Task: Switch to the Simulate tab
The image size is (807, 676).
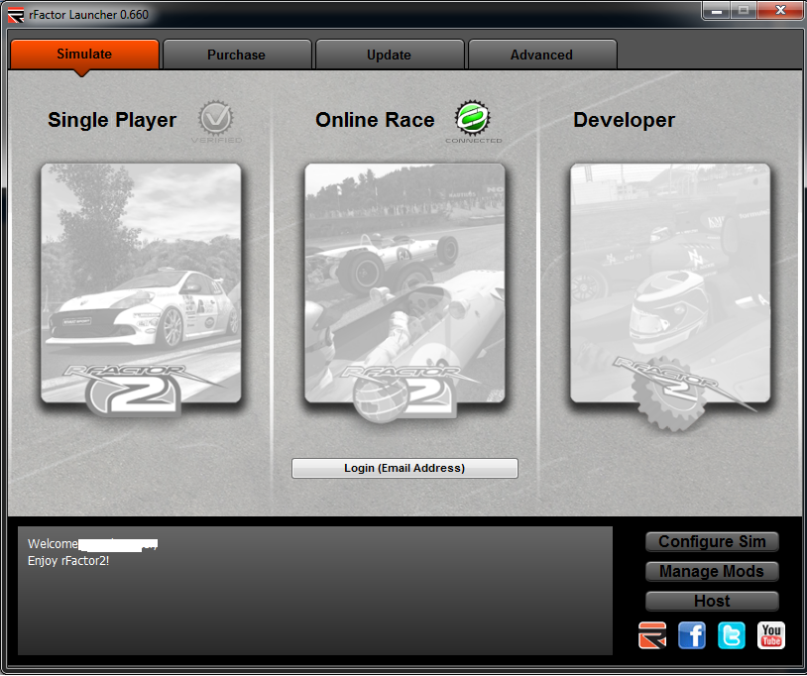Action: click(x=84, y=54)
